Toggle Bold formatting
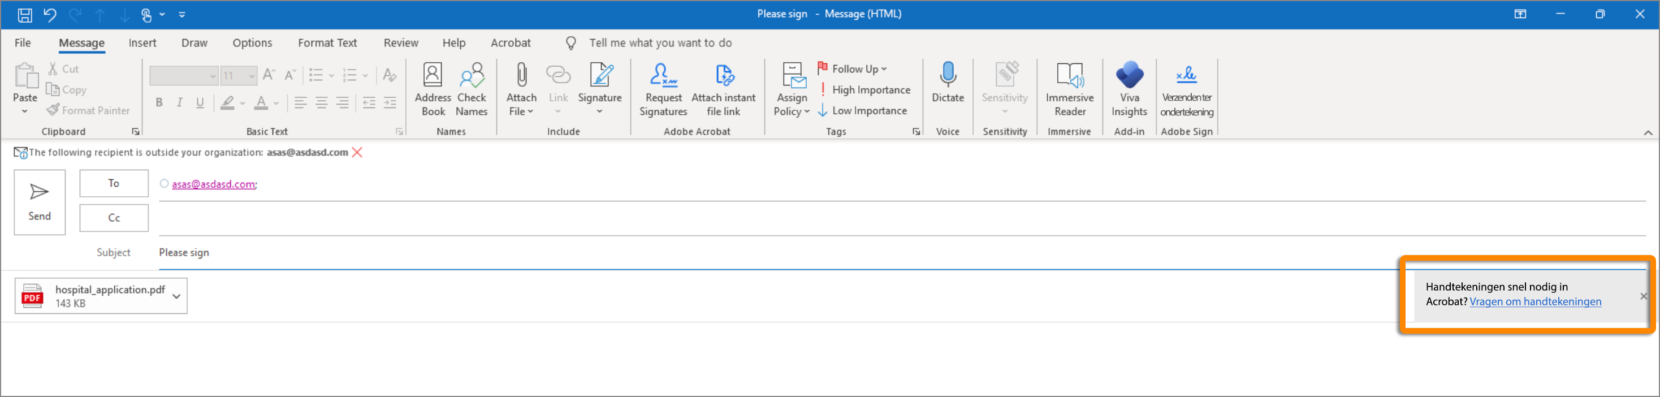The height and width of the screenshot is (397, 1660). point(159,102)
